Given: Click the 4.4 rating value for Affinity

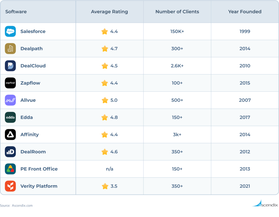Looking at the screenshot, I should click(x=114, y=135).
